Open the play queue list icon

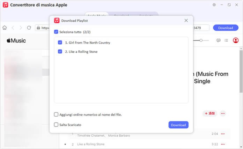pos(226,40)
